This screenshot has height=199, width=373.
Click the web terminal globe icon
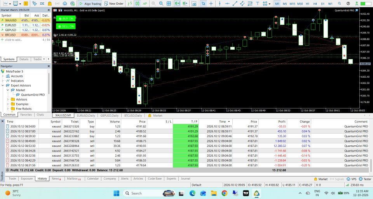coord(73,3)
